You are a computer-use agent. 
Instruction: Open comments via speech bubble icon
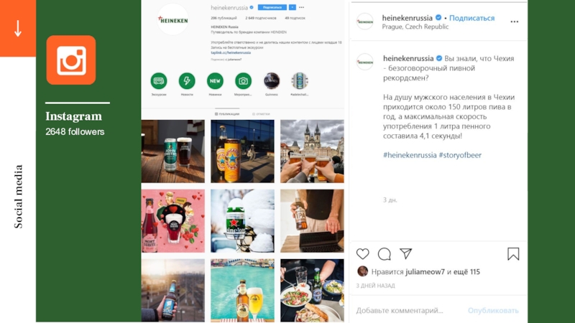point(385,254)
